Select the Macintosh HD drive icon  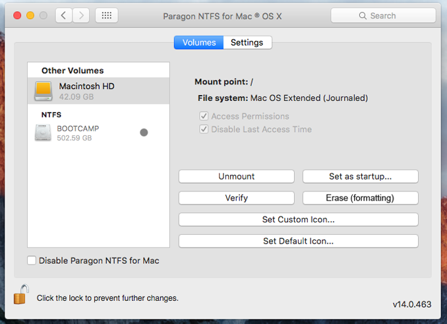(44, 91)
